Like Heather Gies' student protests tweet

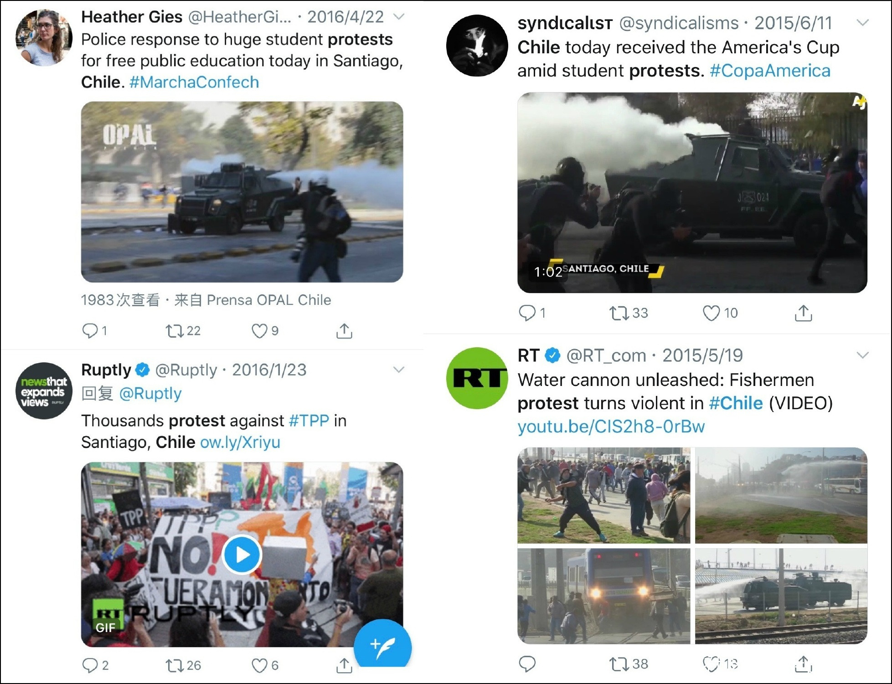pyautogui.click(x=259, y=331)
